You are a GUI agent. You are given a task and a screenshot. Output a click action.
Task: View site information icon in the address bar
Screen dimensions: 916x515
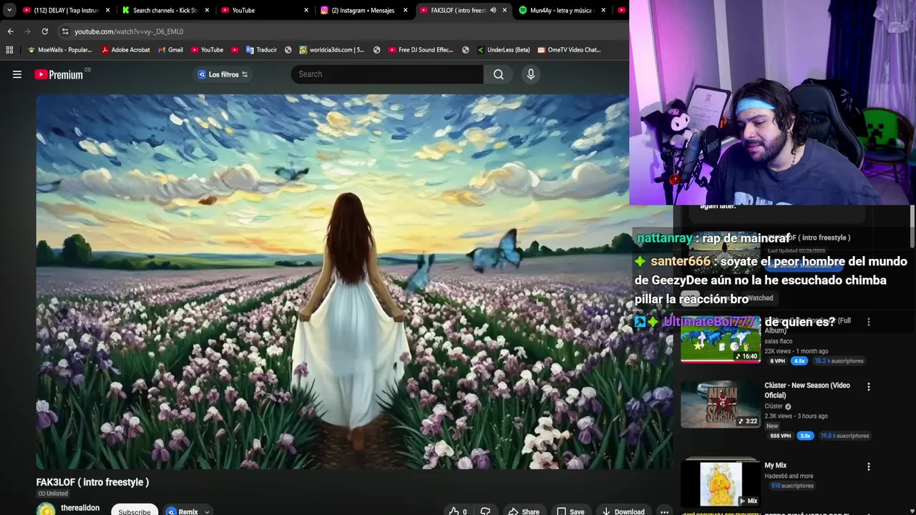point(65,31)
